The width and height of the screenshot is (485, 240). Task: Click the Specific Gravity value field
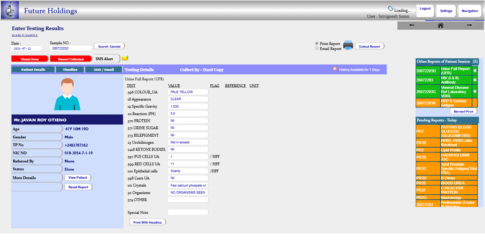pyautogui.click(x=188, y=106)
